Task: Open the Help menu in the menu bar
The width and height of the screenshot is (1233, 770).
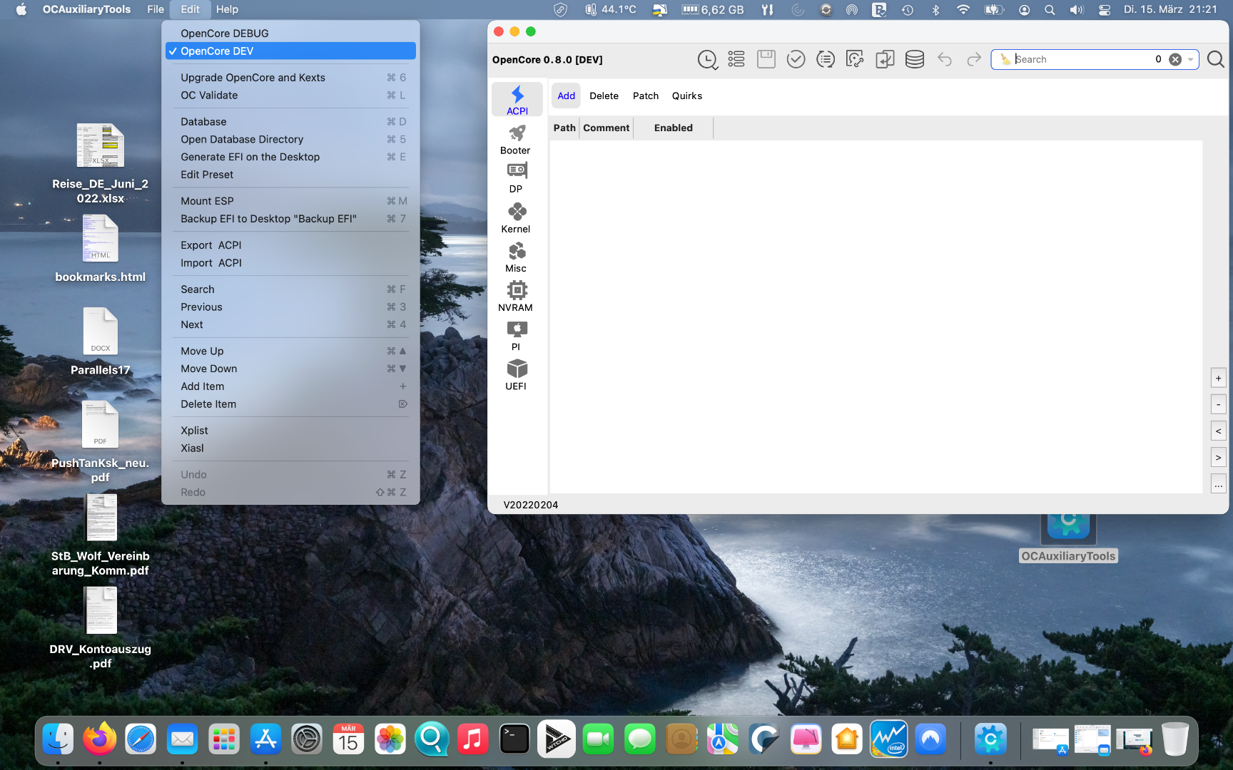Action: pos(227,9)
